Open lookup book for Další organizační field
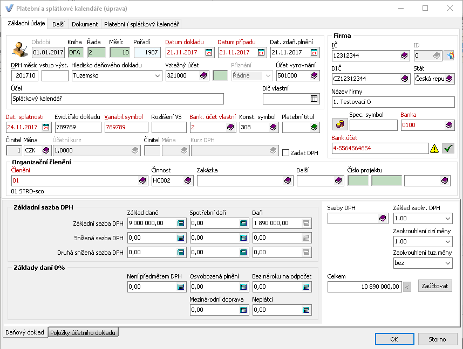 tap(338, 180)
